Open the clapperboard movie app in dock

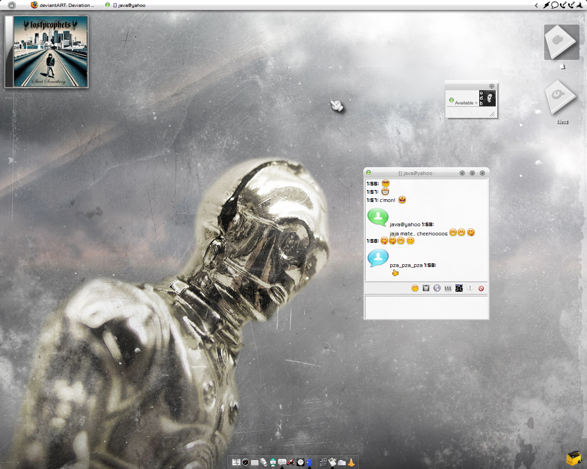point(323,462)
